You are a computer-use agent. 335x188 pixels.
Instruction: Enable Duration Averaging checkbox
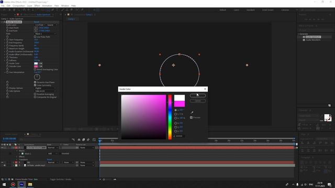(35, 94)
